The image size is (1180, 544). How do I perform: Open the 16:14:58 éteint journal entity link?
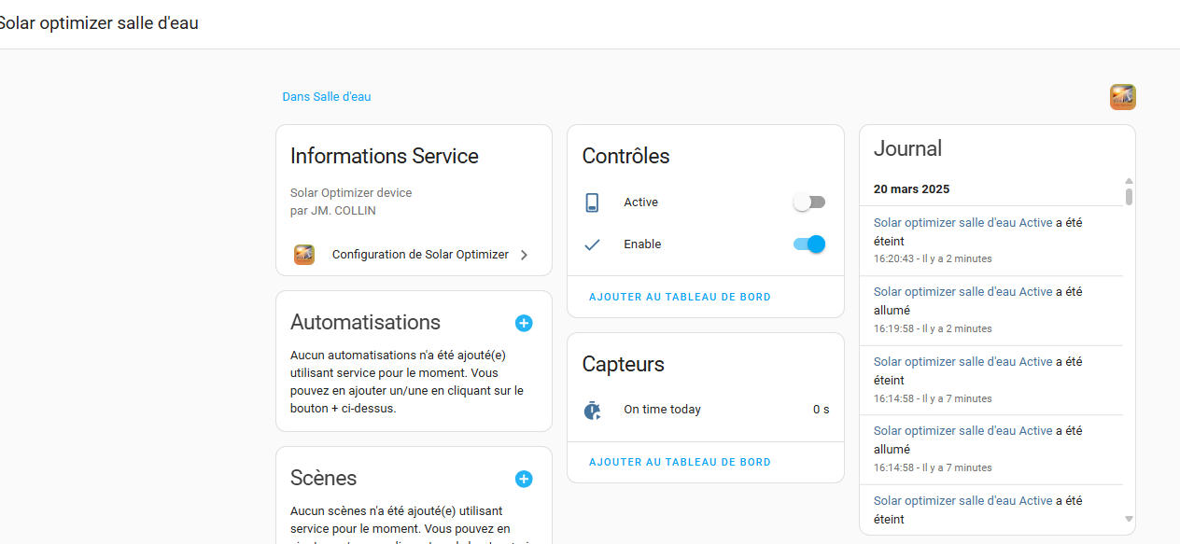[962, 362]
